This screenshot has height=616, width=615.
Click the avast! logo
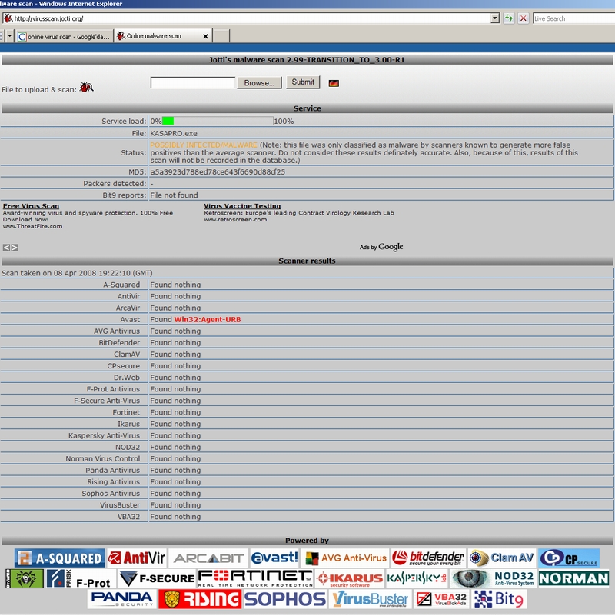[275, 558]
